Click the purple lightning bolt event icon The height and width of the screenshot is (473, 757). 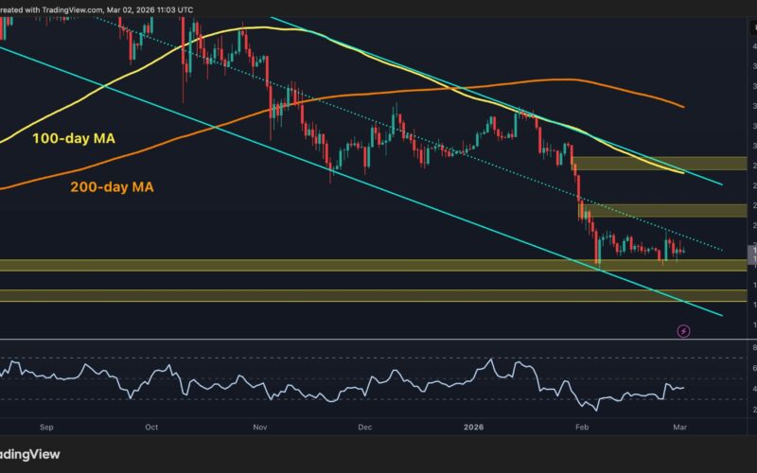(x=684, y=331)
